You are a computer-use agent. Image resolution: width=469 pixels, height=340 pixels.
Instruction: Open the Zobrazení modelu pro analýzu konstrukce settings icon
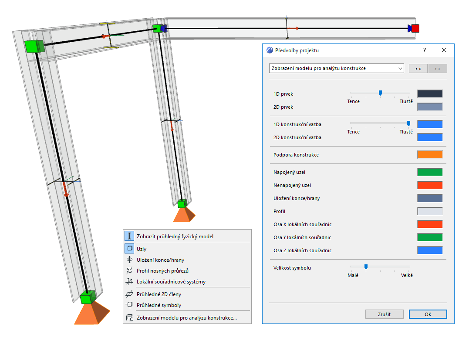[129, 318]
